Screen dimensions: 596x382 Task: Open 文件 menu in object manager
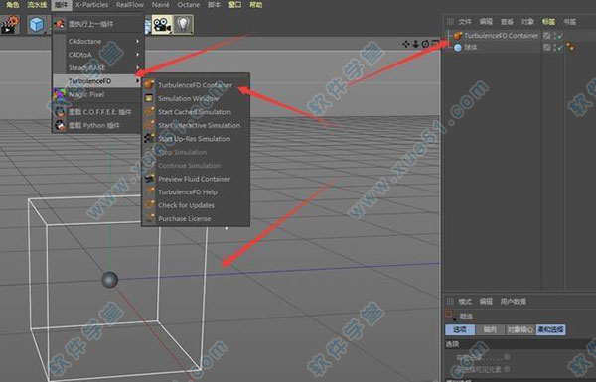[x=465, y=22]
